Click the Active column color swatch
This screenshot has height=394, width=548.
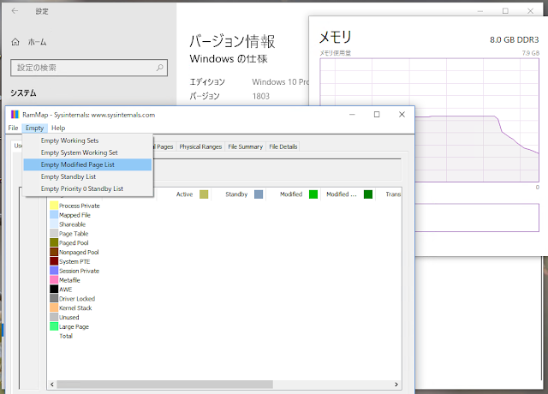point(204,194)
